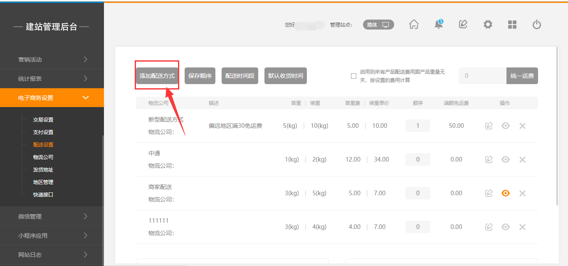Open the four-square apps grid icon

point(512,25)
